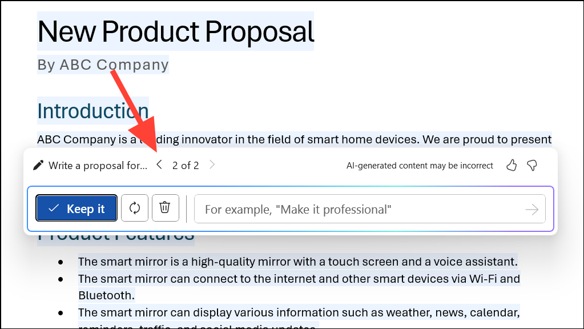The image size is (584, 329).
Task: Click the "Introduction" heading
Action: (x=92, y=110)
